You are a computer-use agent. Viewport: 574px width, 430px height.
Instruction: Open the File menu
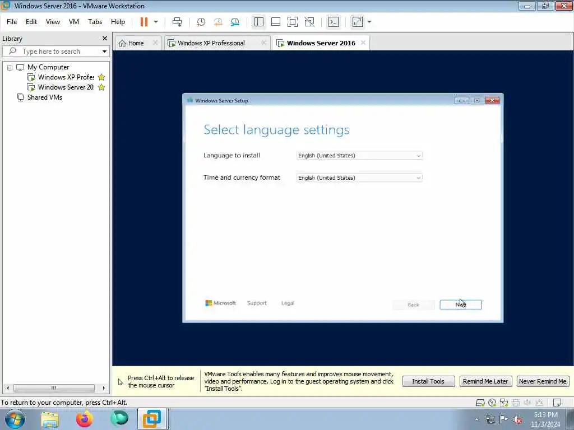pos(12,22)
